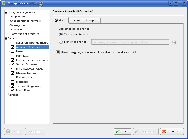The height and width of the screenshot is (139, 188).
Task: Switch to the Conflits tab
Action: coord(76,21)
